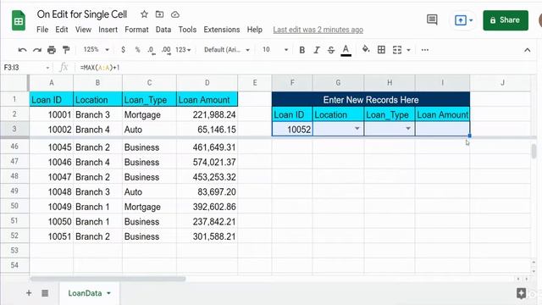This screenshot has width=542, height=305.
Task: Open the View menu
Action: (83, 30)
